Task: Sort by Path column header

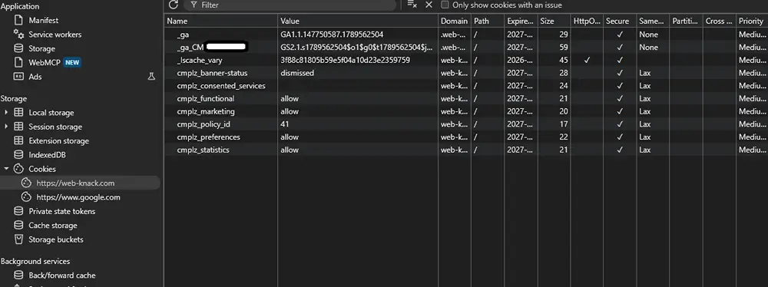Action: click(488, 21)
